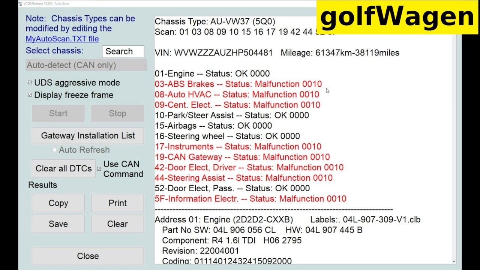
Task: Click the Mileage 61347km-38119miles text
Action: [340, 53]
